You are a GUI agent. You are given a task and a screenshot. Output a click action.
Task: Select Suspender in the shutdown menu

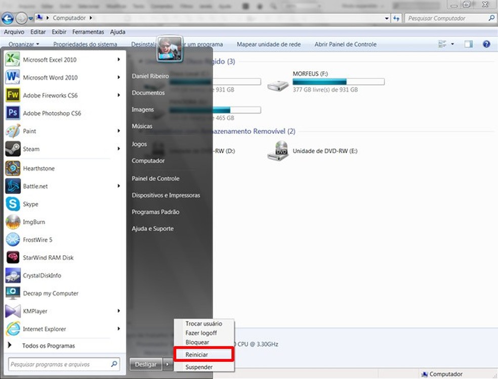tap(199, 367)
